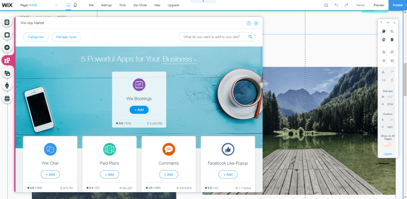Screen dimensions: 407x199
Task: Click the zoom out icon in top bar
Action: tap(326, 5)
